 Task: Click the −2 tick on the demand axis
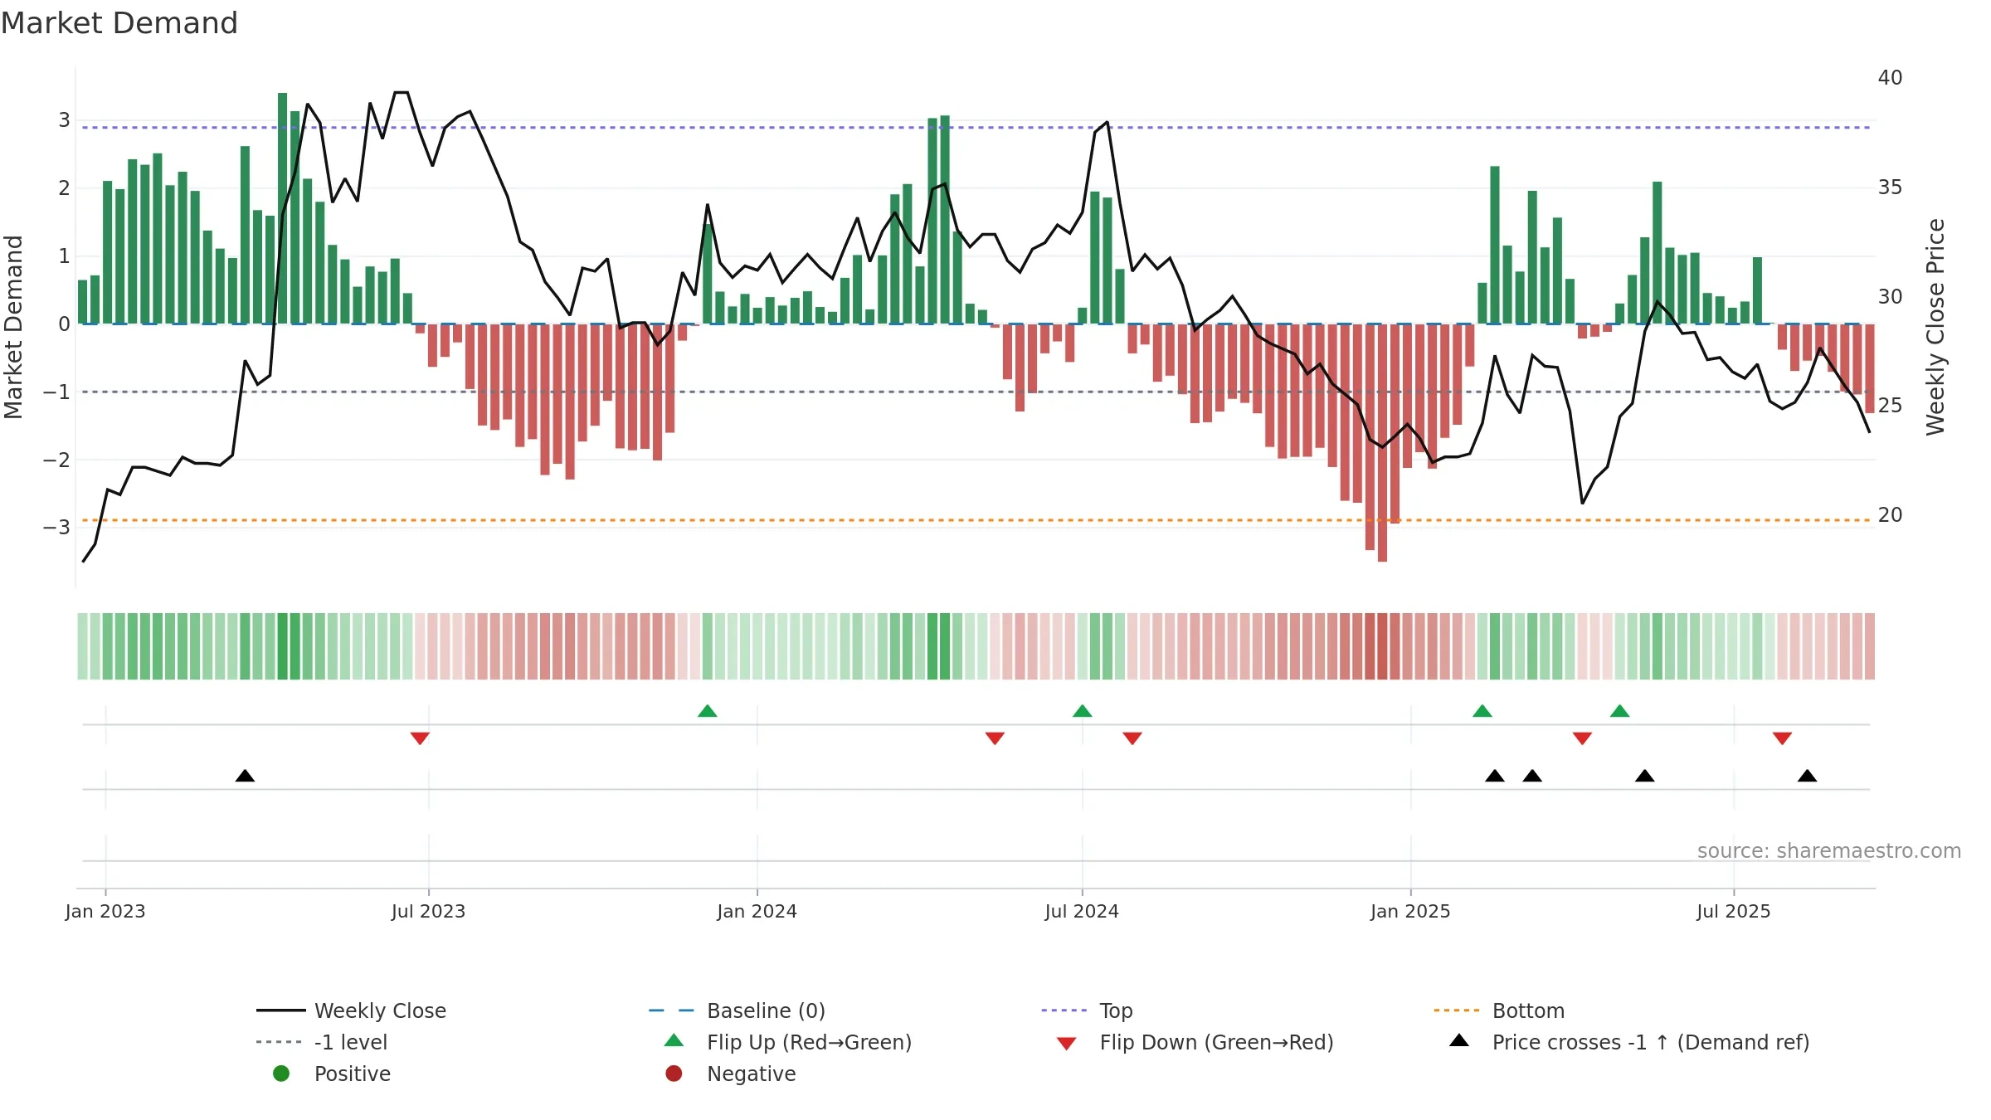56,460
